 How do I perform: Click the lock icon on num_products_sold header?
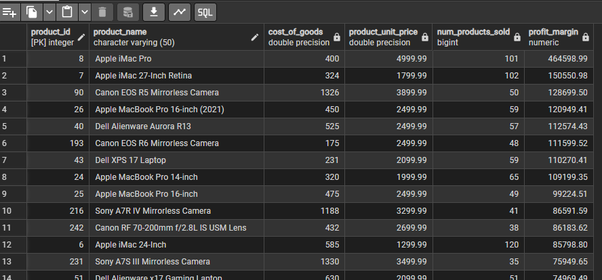(x=517, y=37)
